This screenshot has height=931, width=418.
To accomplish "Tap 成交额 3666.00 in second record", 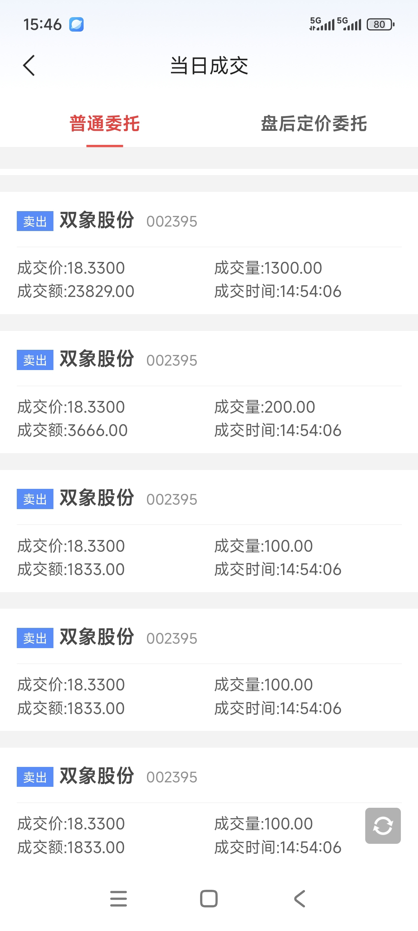I will point(73,430).
